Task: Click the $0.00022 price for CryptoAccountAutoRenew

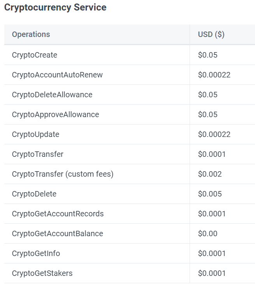Action: click(214, 75)
